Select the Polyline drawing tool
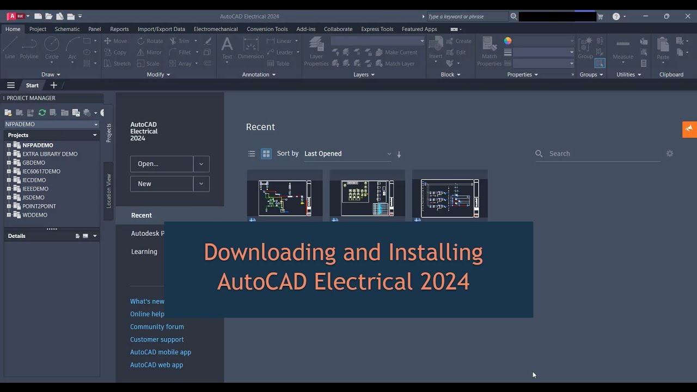This screenshot has width=697, height=392. [29, 48]
